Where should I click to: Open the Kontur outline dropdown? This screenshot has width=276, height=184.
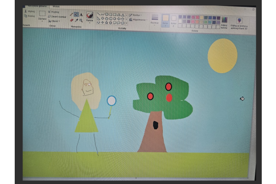click(x=135, y=15)
